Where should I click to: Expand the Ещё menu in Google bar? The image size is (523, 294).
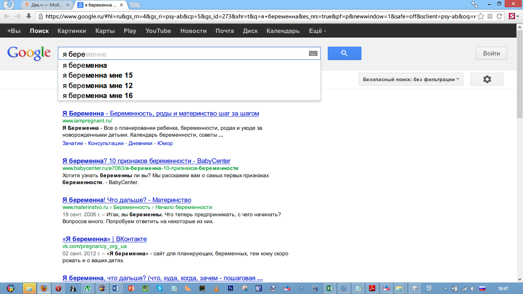[x=317, y=31]
